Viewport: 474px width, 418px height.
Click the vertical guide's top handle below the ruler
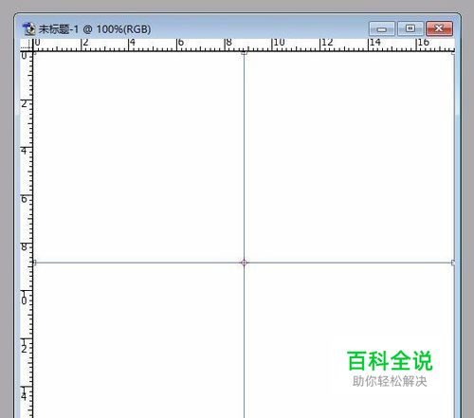point(244,53)
